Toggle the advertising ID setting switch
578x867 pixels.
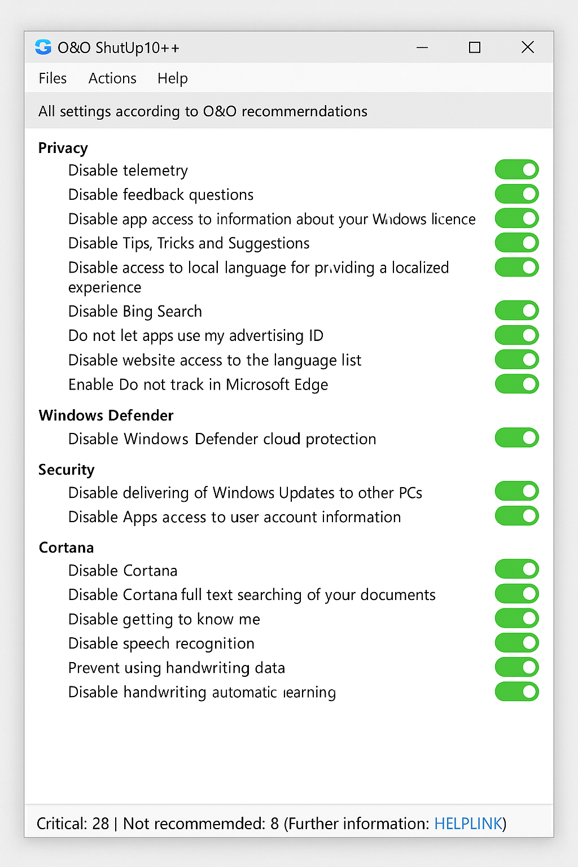coord(516,335)
